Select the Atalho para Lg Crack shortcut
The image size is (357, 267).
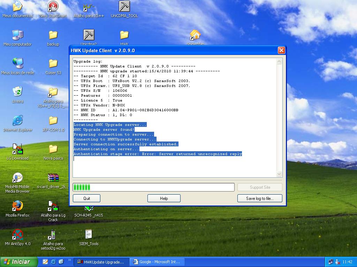tap(53, 211)
